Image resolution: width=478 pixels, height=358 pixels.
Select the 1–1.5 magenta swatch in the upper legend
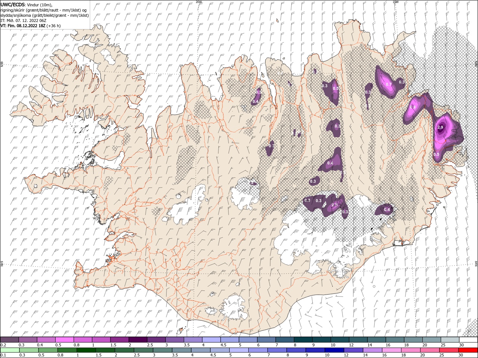101,340
